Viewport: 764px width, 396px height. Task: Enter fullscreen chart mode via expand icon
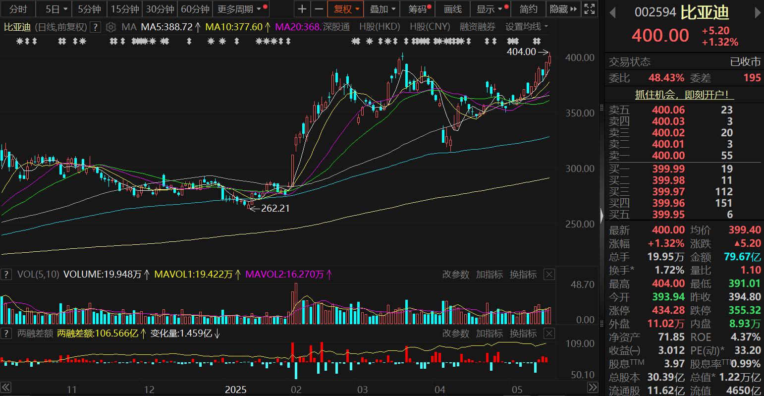pos(589,9)
